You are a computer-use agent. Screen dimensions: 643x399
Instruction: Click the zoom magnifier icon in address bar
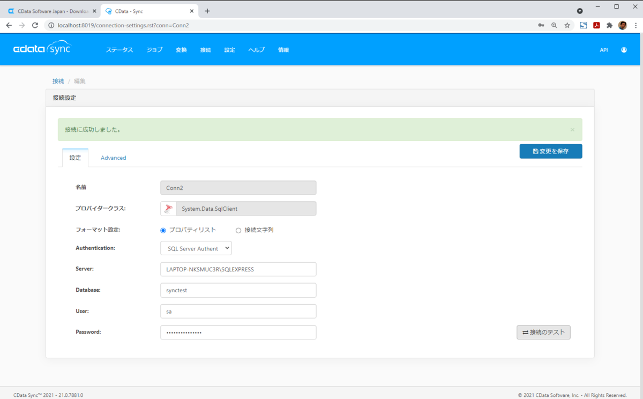[554, 25]
